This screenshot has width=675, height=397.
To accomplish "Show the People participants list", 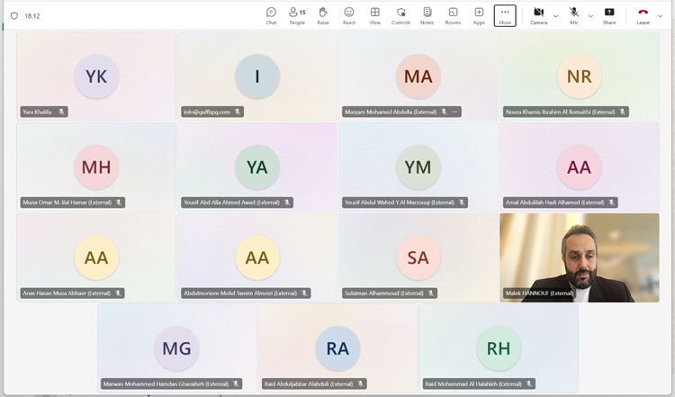I will tap(296, 15).
